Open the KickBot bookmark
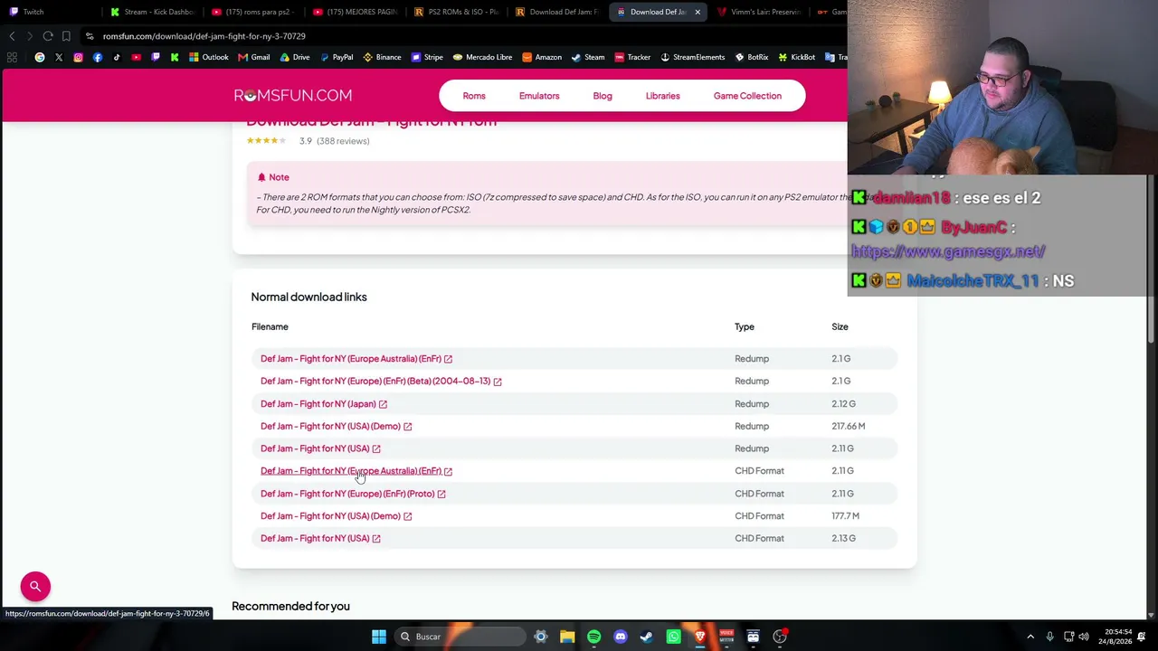The width and height of the screenshot is (1158, 651). [x=796, y=57]
